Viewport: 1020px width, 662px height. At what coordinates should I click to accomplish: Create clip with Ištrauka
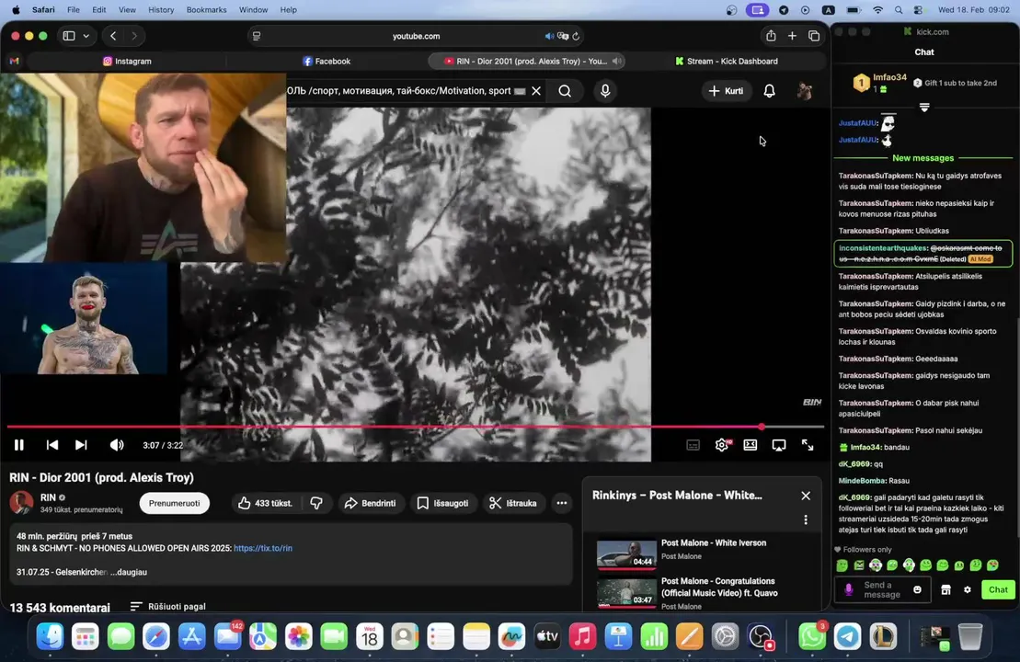pyautogui.click(x=513, y=503)
